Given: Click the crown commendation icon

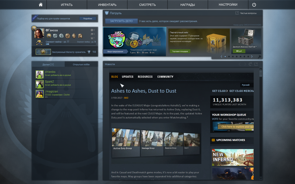Looking at the screenshot, I should click(92, 38).
